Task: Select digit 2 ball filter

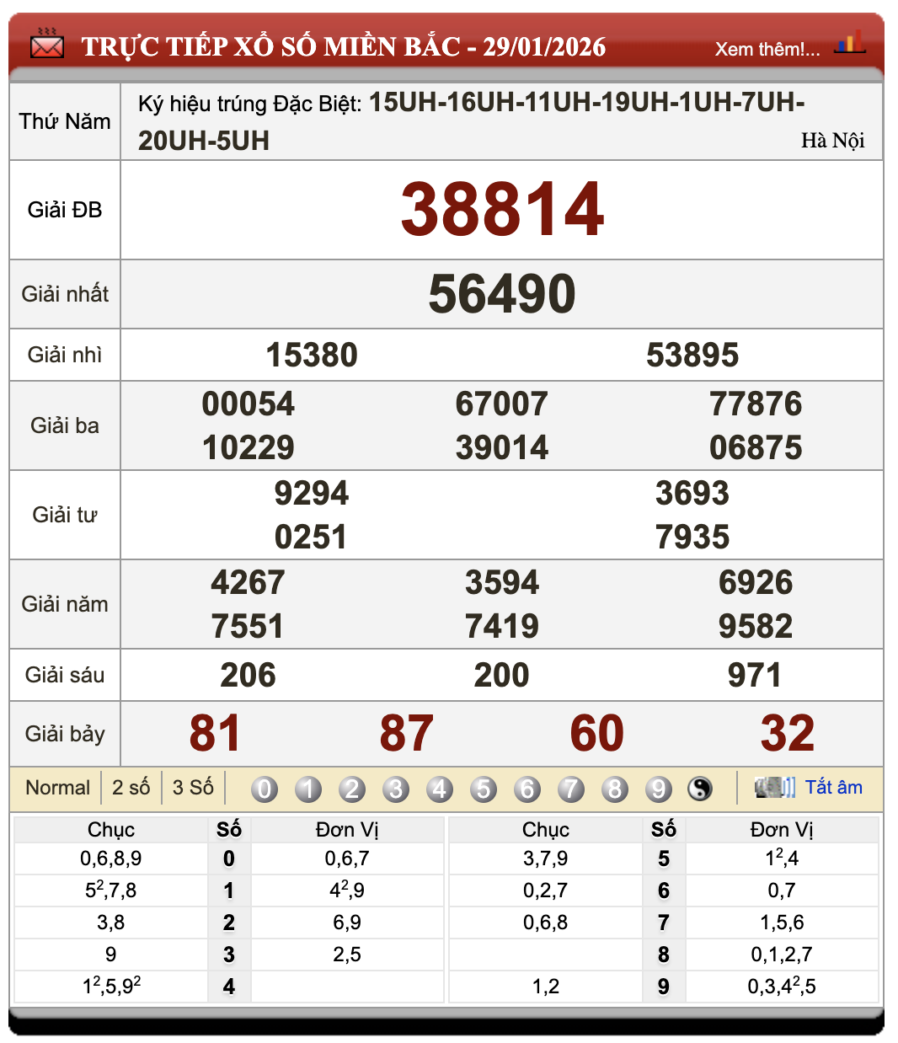Action: click(352, 789)
